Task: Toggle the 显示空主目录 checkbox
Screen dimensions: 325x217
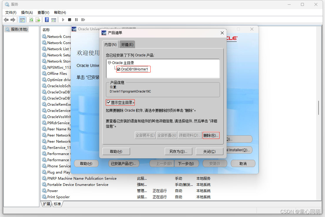Action: (x=108, y=102)
